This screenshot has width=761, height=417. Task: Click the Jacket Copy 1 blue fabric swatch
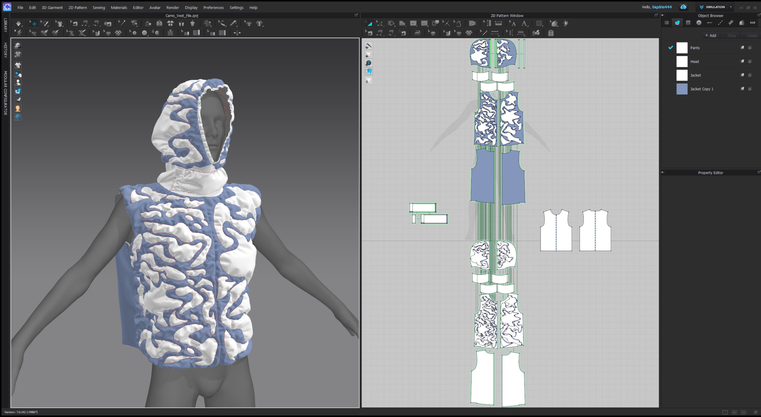point(682,89)
